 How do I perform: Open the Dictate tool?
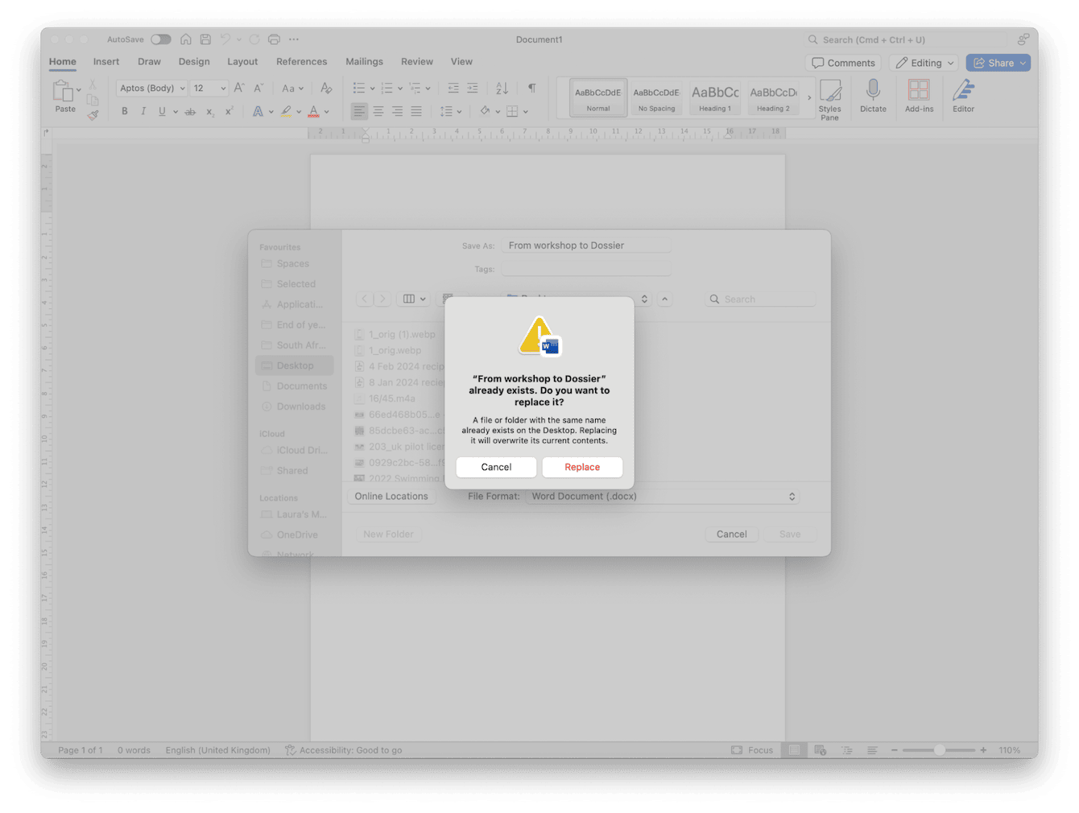873,95
